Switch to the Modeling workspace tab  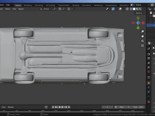[28, 5]
